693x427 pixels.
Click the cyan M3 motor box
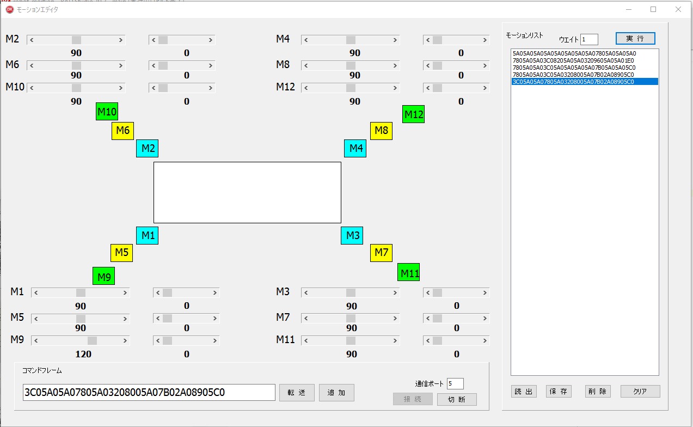tap(352, 236)
